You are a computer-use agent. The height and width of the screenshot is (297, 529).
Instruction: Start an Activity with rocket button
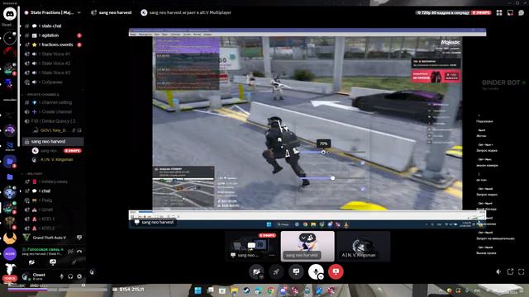coord(276,271)
